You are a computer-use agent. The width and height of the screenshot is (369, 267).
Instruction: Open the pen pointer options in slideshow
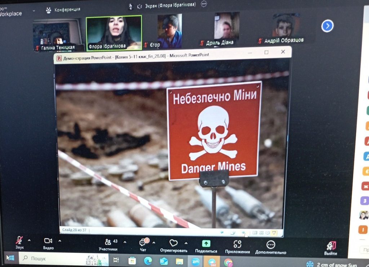[x=233, y=233]
